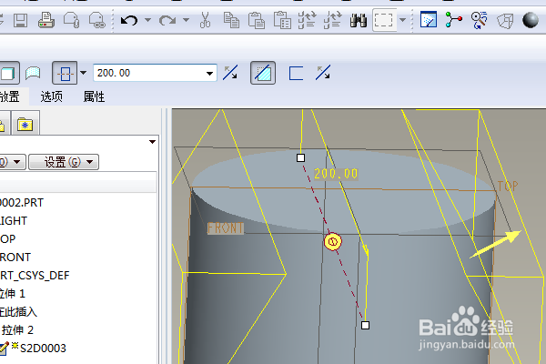Send model as mail attachment icon

[71, 20]
